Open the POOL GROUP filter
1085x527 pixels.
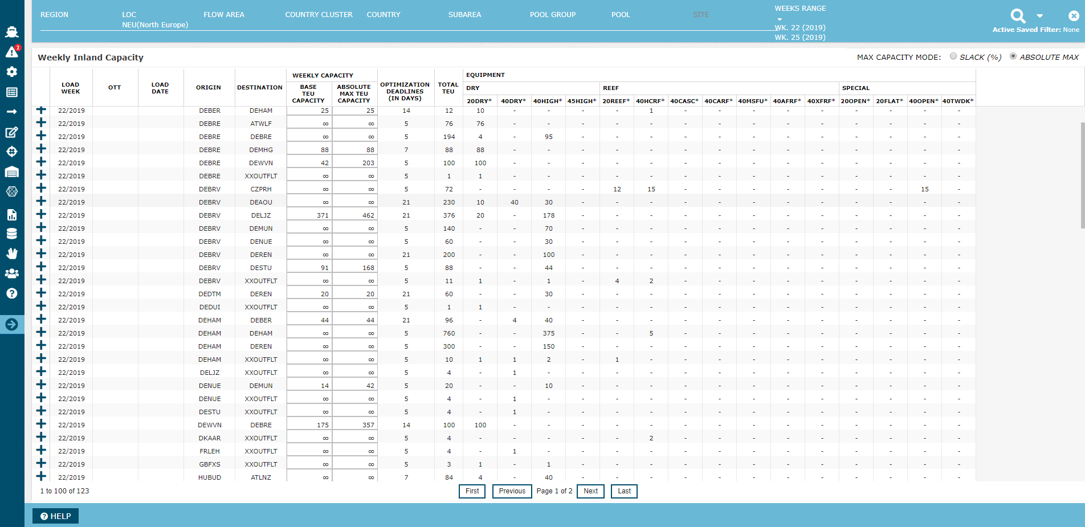coord(552,15)
